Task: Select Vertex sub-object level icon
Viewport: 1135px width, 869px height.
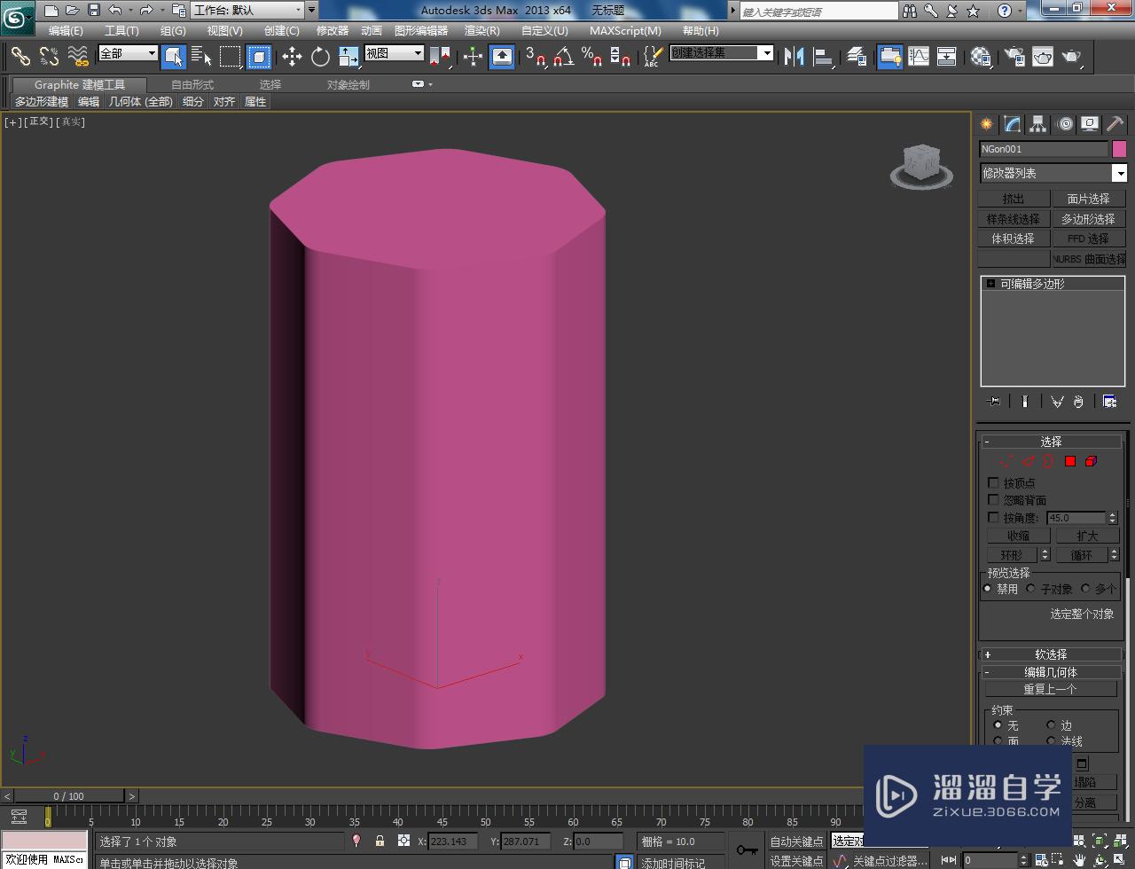Action: [1006, 461]
